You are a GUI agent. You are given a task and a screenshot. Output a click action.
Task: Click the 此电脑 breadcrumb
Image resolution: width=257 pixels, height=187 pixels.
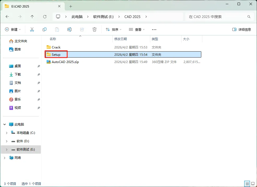77,17
